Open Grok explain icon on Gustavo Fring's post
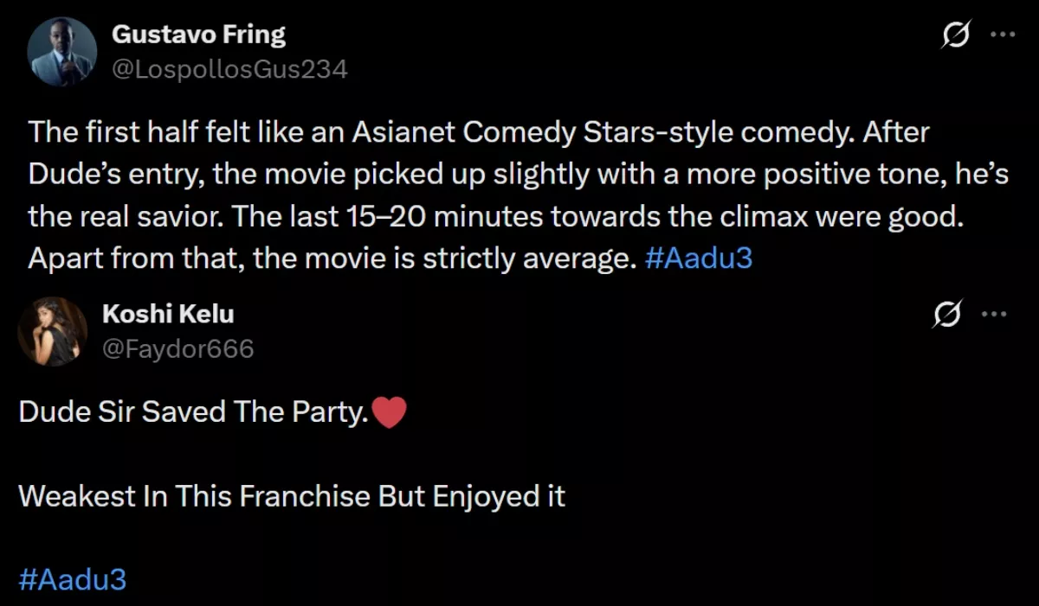Screen dimensions: 1039x606 [x=957, y=35]
